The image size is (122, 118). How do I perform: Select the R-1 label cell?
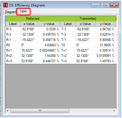coord(13,40)
